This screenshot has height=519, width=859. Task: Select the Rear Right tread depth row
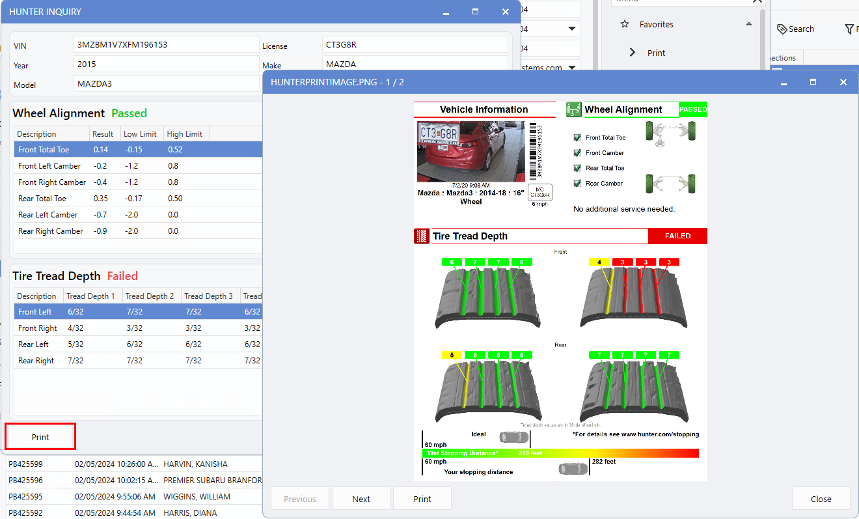click(x=138, y=360)
